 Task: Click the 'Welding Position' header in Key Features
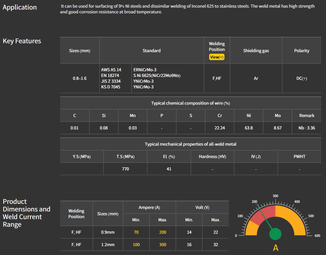[x=217, y=46]
